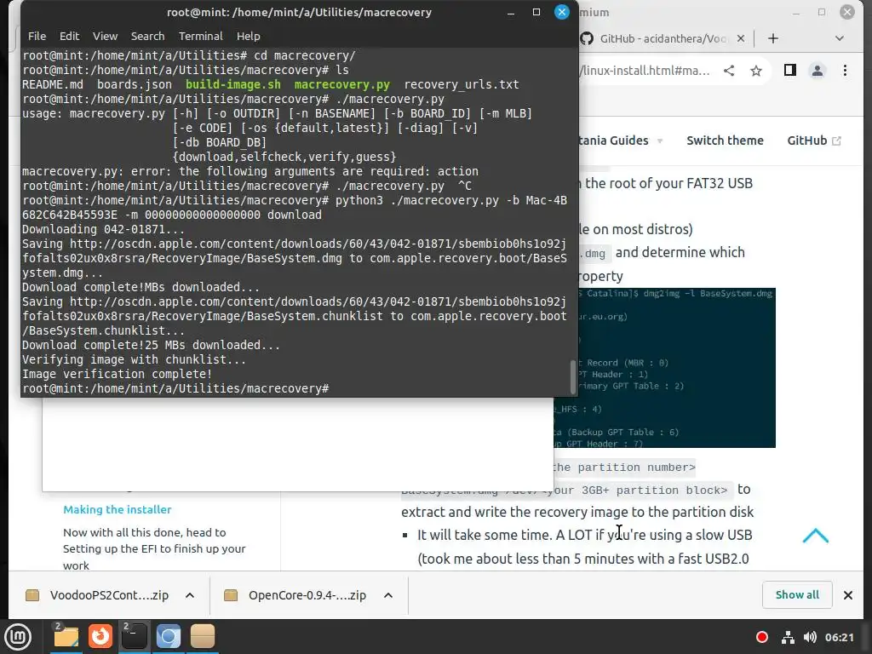Viewport: 872px width, 654px height.
Task: Launch Firefox from the taskbar
Action: point(100,636)
